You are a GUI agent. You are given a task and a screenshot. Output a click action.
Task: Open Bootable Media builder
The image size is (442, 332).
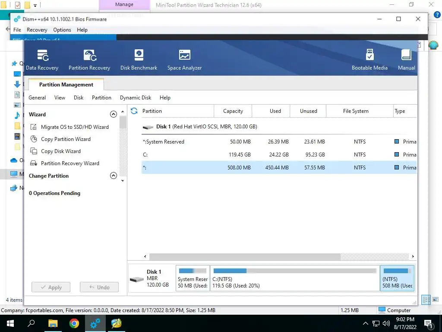[x=369, y=60]
